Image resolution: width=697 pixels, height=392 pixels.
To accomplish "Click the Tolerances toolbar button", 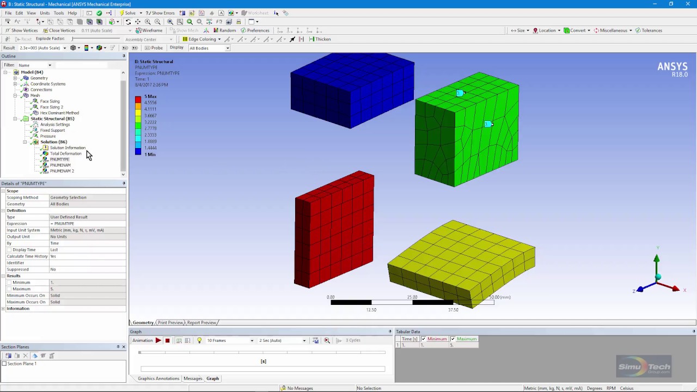I will 648,30.
